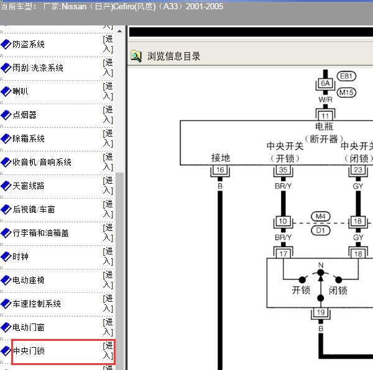
Task: Click [进入] link for 电动座椅
Action: (x=108, y=280)
